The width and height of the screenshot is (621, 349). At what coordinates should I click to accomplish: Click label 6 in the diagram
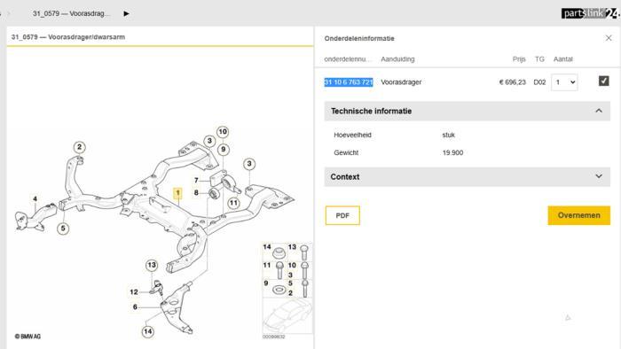tap(135, 306)
